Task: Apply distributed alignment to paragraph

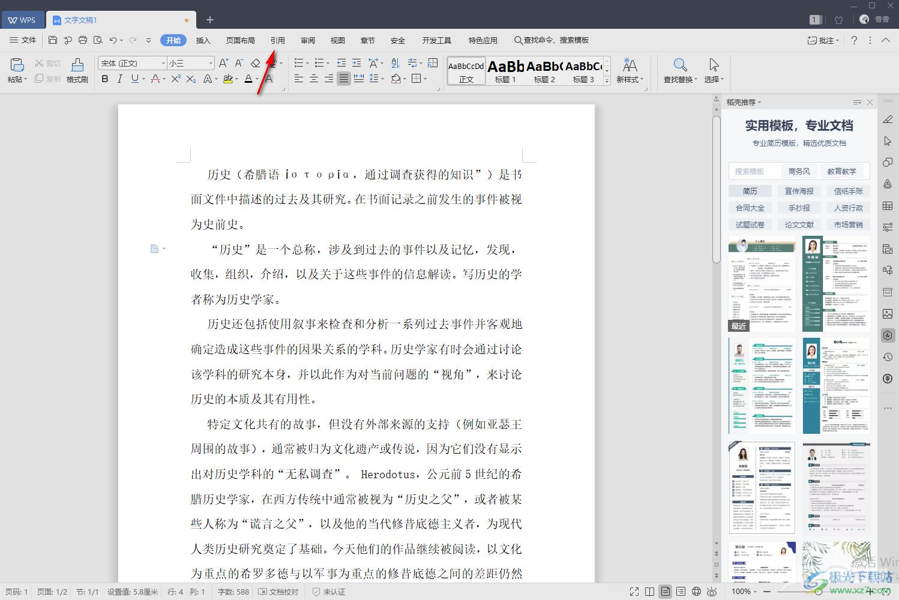Action: click(359, 79)
